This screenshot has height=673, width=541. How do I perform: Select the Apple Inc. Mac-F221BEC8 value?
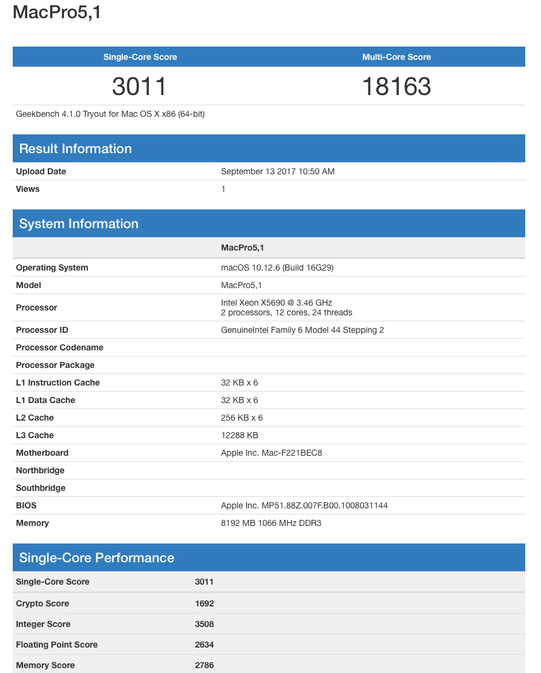tap(272, 453)
